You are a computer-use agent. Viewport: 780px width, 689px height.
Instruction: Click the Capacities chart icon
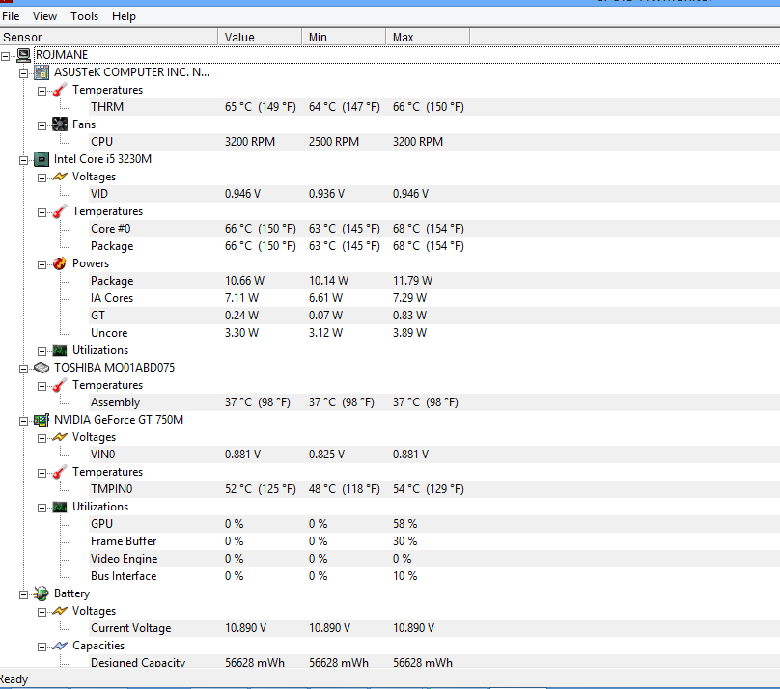pos(60,646)
